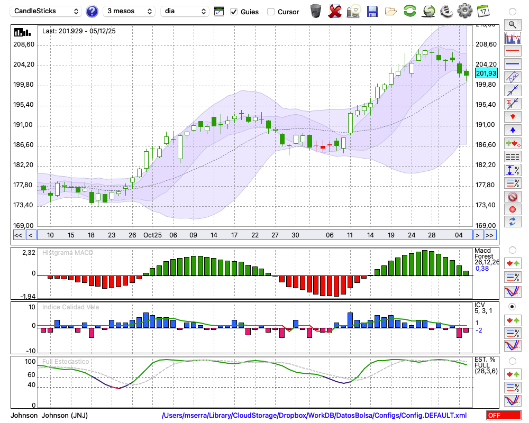Click the red OFF button
Screen dimensions: 529x423
(503, 416)
